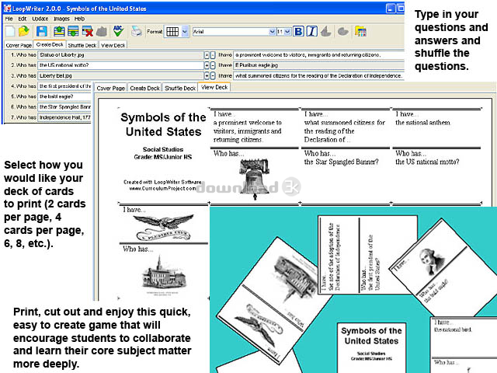Image resolution: width=497 pixels, height=373 pixels.
Task: Select the upper View Deck tab
Action: [x=113, y=45]
